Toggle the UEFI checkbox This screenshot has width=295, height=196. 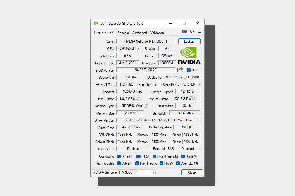tap(189, 70)
